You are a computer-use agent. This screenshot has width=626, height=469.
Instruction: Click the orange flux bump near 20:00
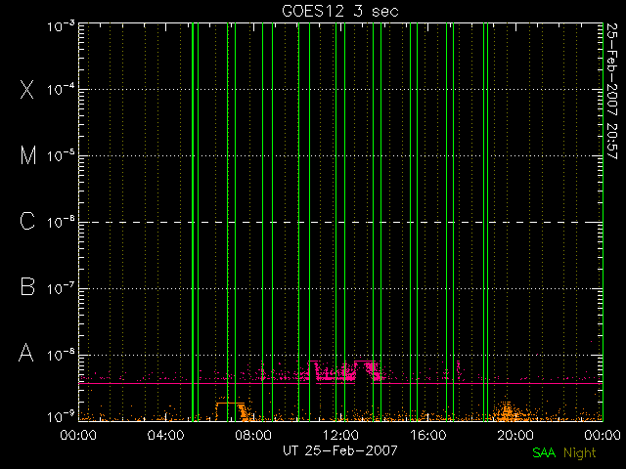coord(507,410)
